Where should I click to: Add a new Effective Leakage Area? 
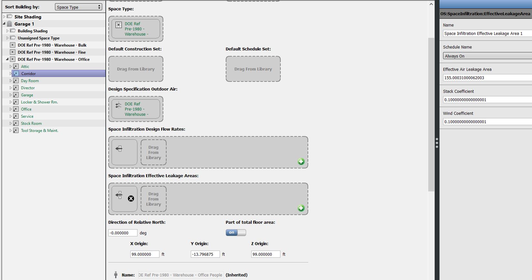pyautogui.click(x=301, y=208)
